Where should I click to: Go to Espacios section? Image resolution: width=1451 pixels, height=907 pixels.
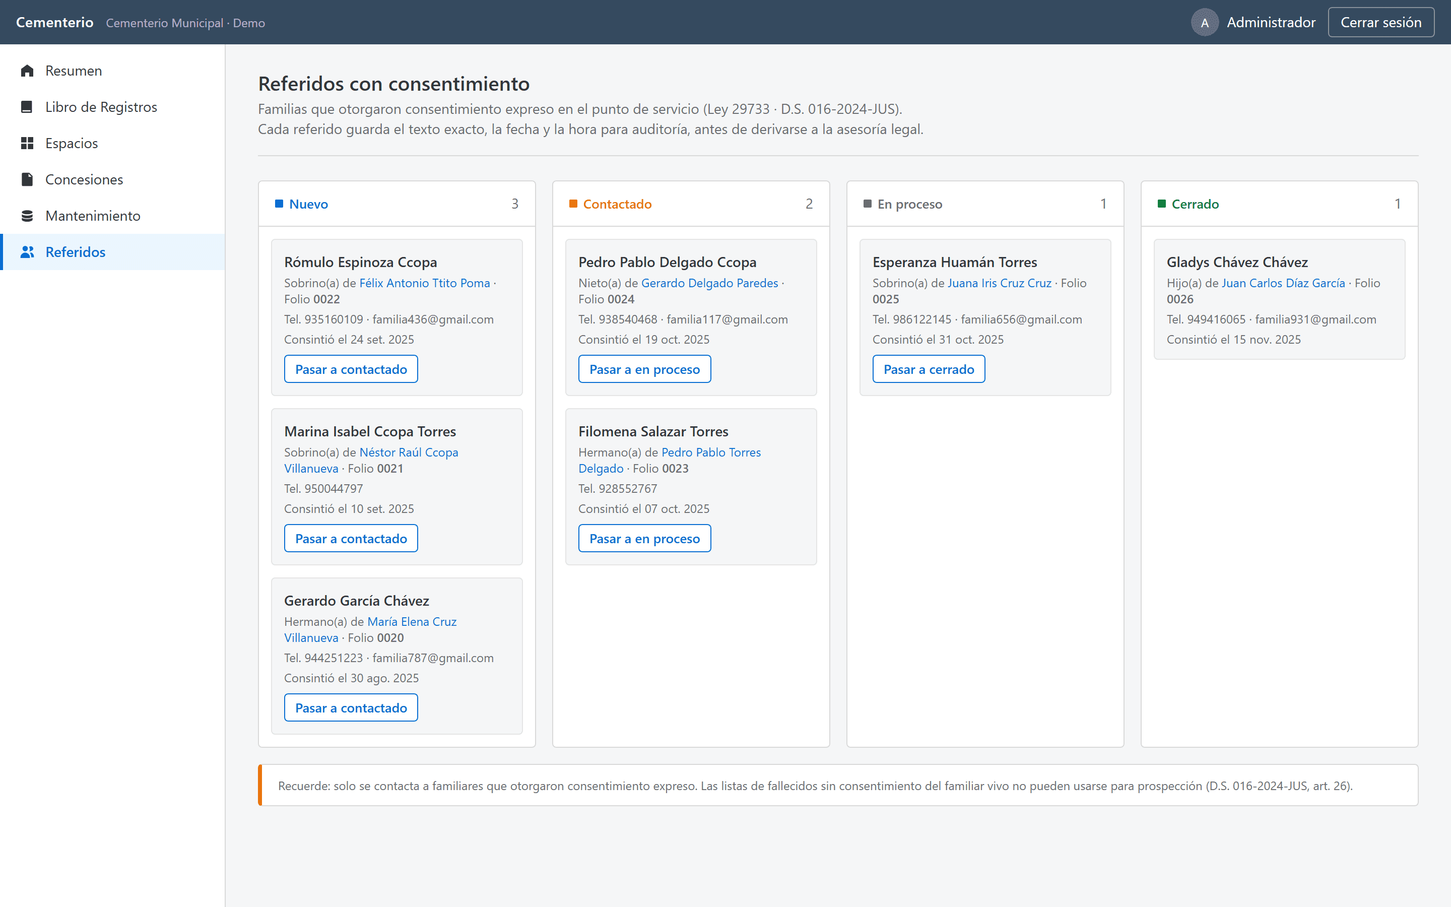pos(113,144)
